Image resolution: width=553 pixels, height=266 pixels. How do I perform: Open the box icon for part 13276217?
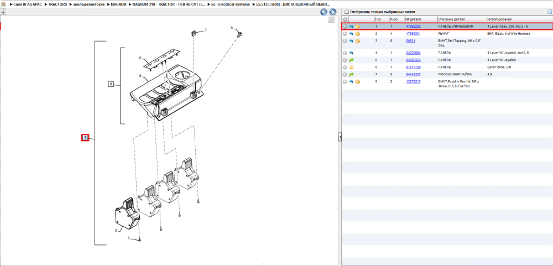(x=357, y=81)
